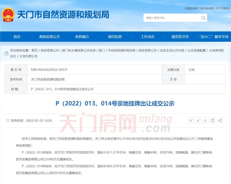Open the 工作动态 navigation item
Viewport: 231px width, 184px height.
tap(148, 37)
